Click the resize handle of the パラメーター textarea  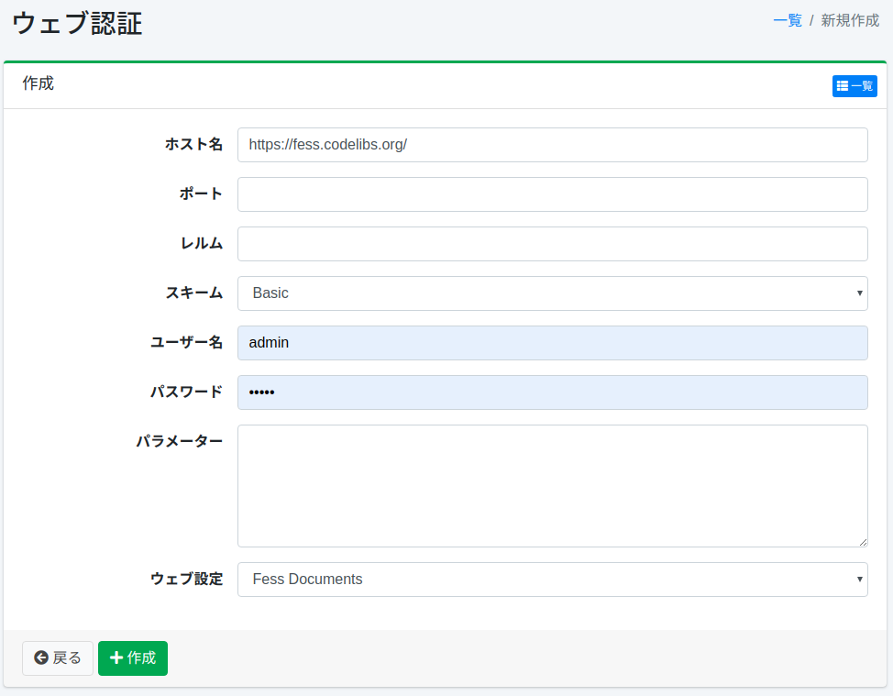(x=862, y=542)
